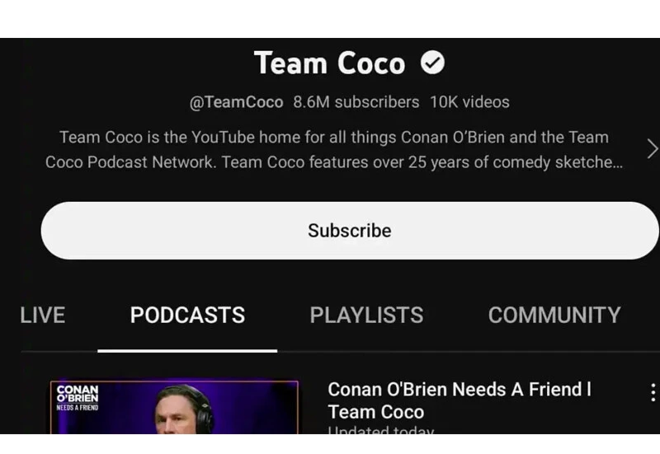The height and width of the screenshot is (454, 660).
Task: Click the verified checkmark badge beside Team Coco
Action: pyautogui.click(x=432, y=63)
